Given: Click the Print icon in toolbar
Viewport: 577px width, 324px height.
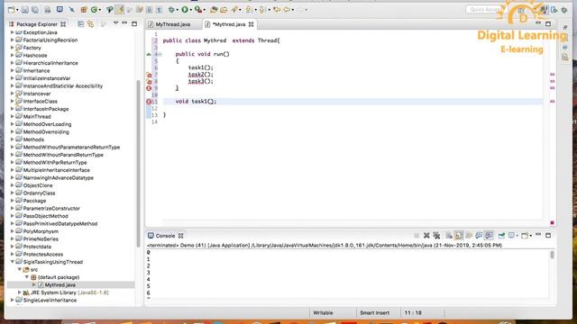Looking at the screenshot, I should [48, 10].
